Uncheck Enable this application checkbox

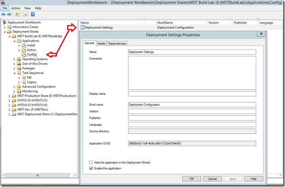[91, 168]
